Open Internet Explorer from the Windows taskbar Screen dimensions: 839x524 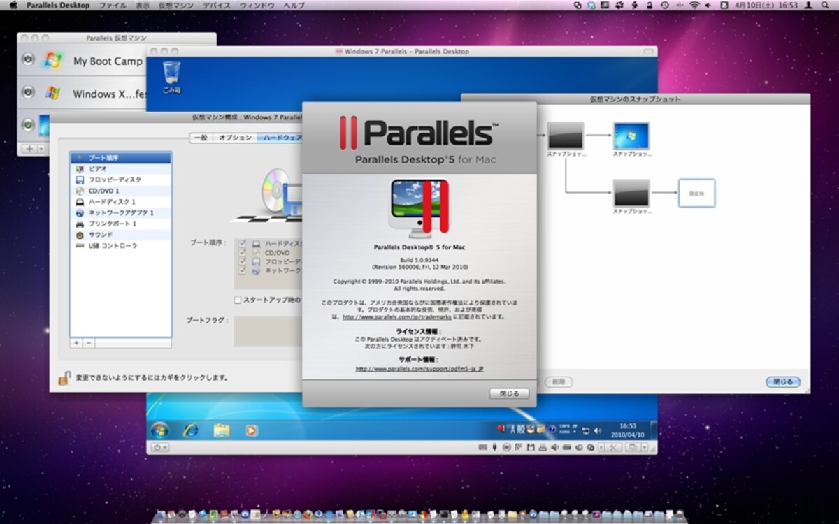tap(191, 430)
